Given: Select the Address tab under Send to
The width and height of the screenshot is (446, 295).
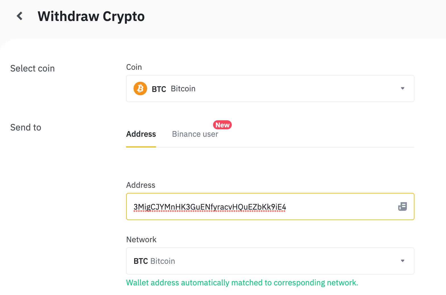Looking at the screenshot, I should (x=141, y=134).
